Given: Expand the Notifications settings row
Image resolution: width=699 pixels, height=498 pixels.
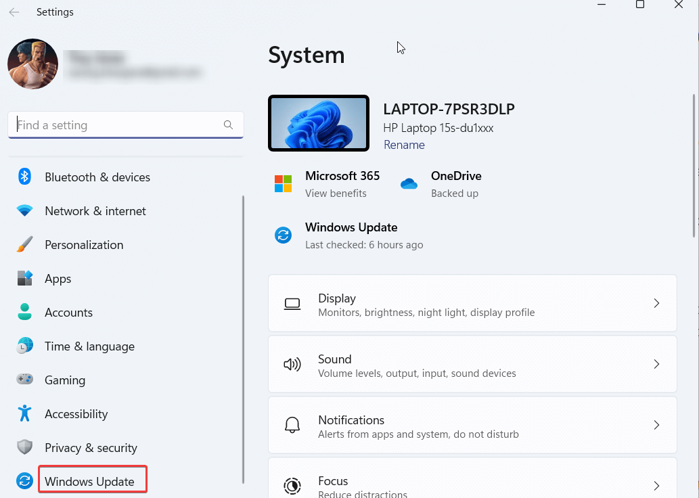Looking at the screenshot, I should click(656, 425).
